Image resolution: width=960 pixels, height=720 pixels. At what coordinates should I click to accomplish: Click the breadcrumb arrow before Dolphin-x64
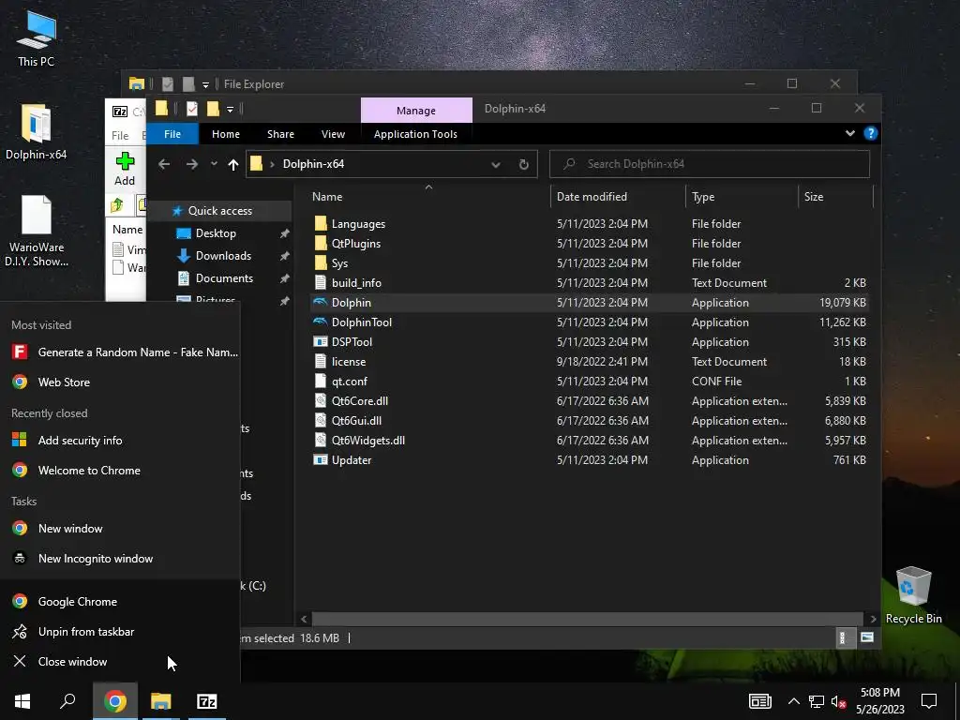tap(272, 164)
